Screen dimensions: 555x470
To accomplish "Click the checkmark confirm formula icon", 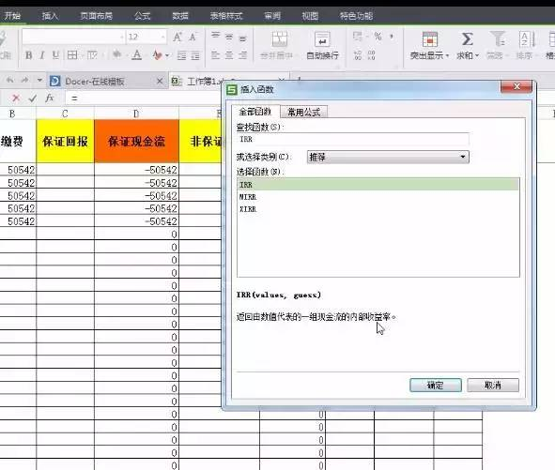I will coord(33,98).
